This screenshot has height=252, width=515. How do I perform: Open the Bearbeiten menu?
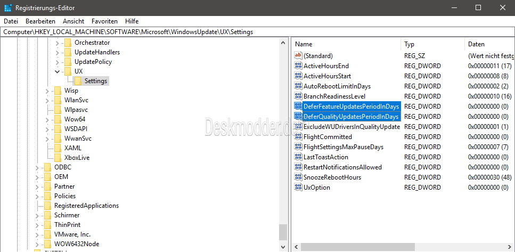click(x=40, y=21)
